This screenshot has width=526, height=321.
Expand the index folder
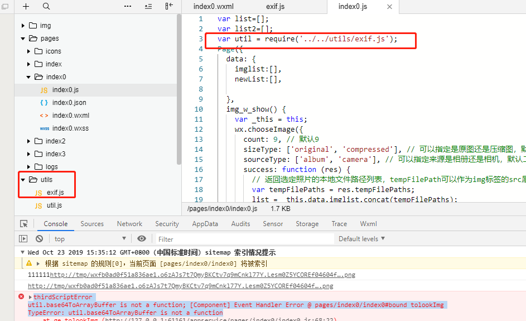click(x=28, y=64)
